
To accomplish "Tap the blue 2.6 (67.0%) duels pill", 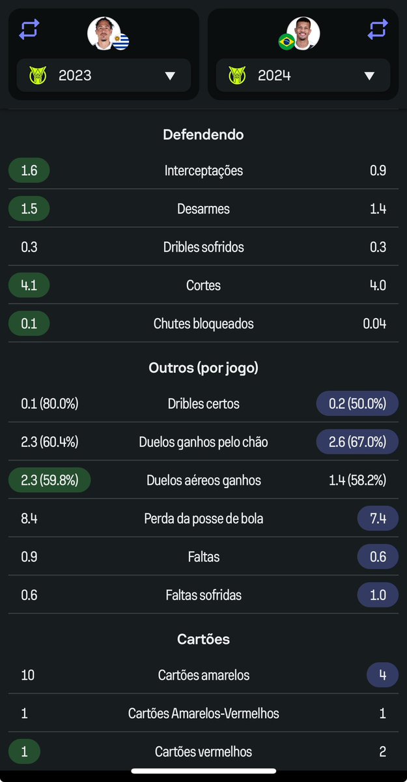I will click(357, 442).
